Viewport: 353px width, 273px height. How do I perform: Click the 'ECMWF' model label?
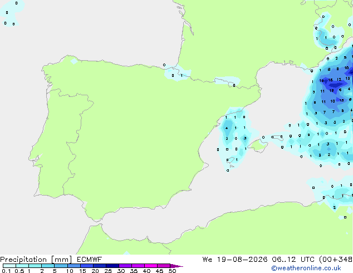pyautogui.click(x=89, y=260)
